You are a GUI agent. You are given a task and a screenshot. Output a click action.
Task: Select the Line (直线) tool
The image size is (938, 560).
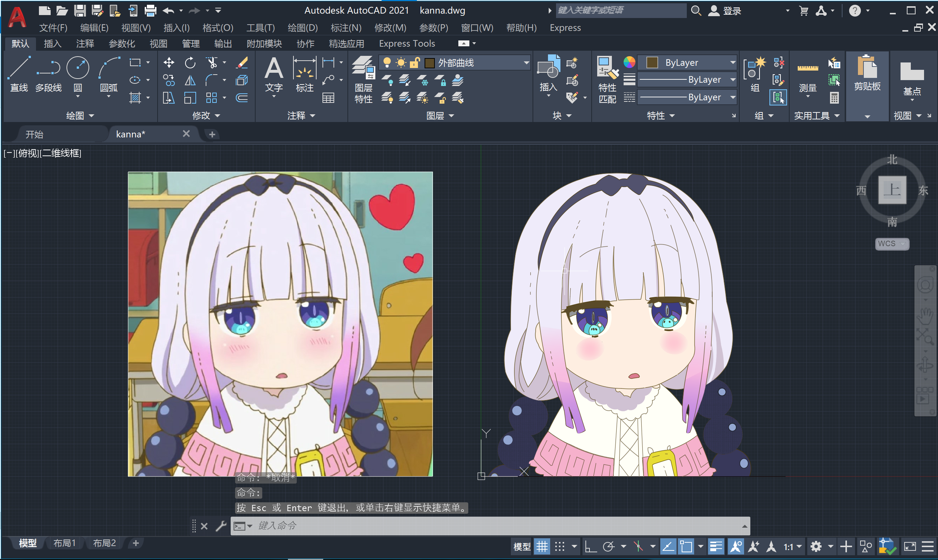tap(19, 74)
